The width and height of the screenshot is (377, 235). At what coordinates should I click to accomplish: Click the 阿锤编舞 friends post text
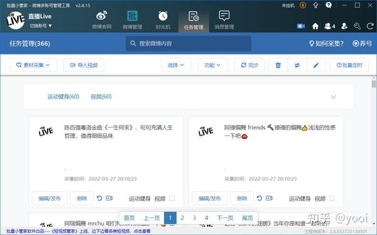[x=280, y=131]
